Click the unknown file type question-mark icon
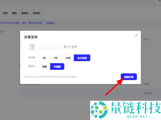This screenshot has width=161, height=120. pyautogui.click(x=32, y=47)
